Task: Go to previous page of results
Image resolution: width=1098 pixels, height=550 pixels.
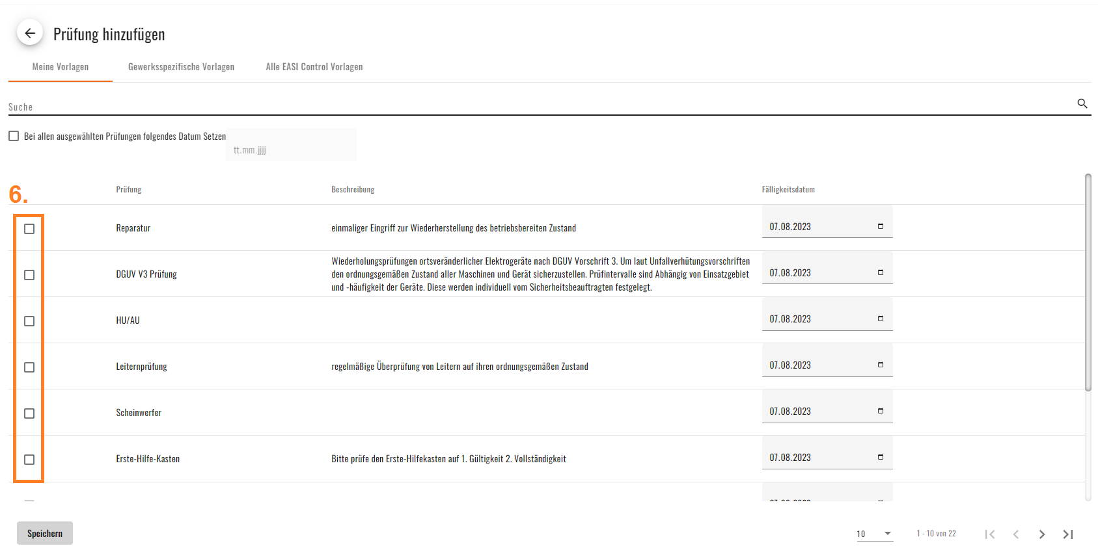Action: pyautogui.click(x=1016, y=534)
